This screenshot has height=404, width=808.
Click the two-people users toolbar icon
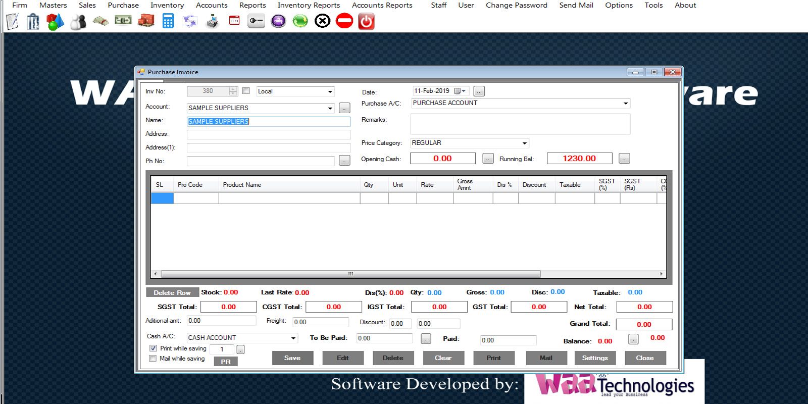78,21
